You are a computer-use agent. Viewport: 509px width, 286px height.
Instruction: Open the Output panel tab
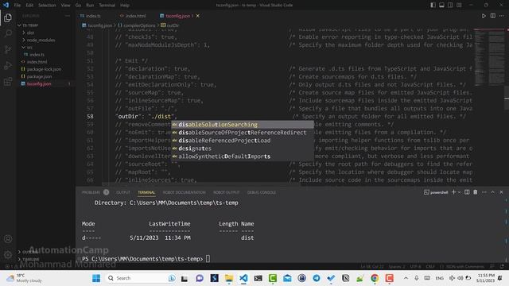123,192
